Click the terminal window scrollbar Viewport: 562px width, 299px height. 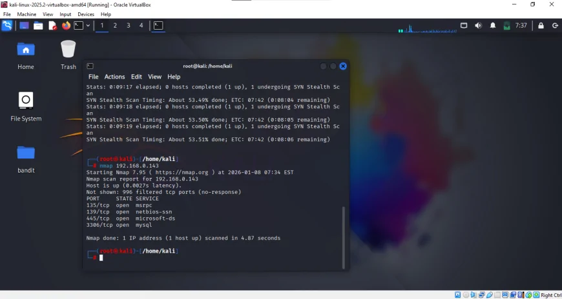[x=343, y=232]
